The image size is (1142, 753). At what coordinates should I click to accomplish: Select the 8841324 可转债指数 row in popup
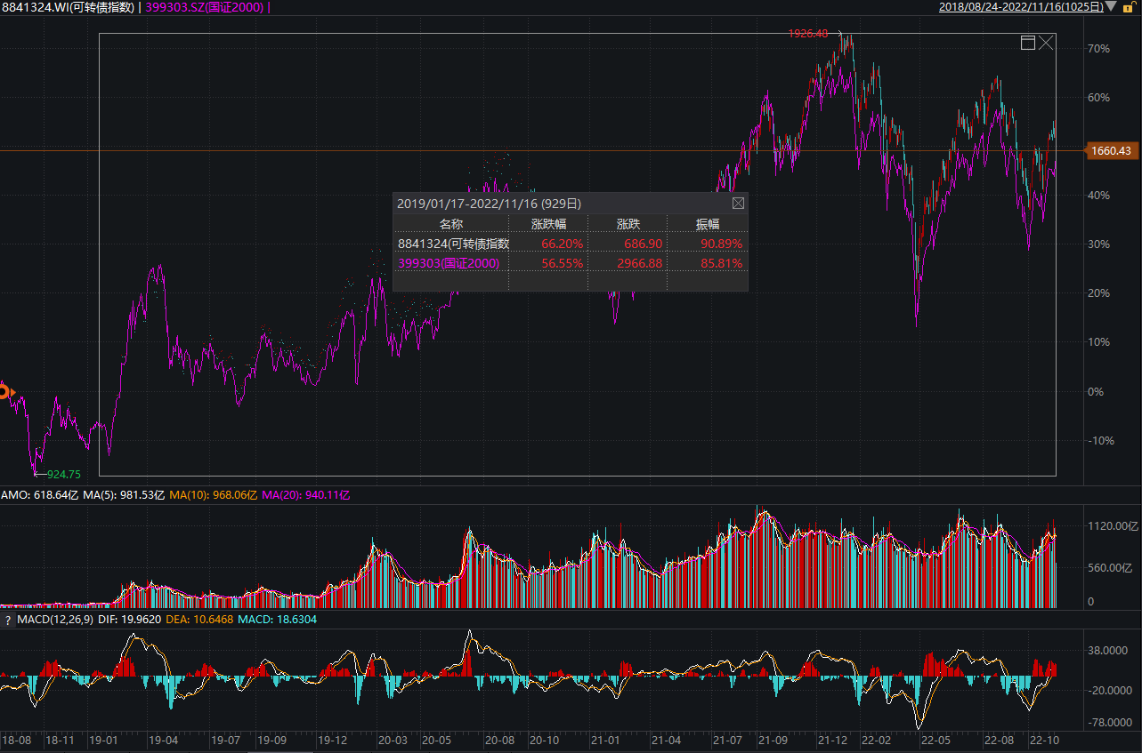[x=453, y=244]
